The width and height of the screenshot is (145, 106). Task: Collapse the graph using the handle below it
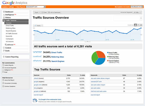[88, 42]
